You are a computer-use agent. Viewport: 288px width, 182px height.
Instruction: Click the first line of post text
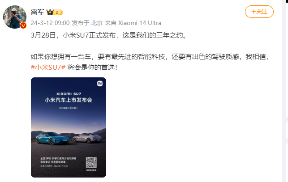tap(109, 35)
